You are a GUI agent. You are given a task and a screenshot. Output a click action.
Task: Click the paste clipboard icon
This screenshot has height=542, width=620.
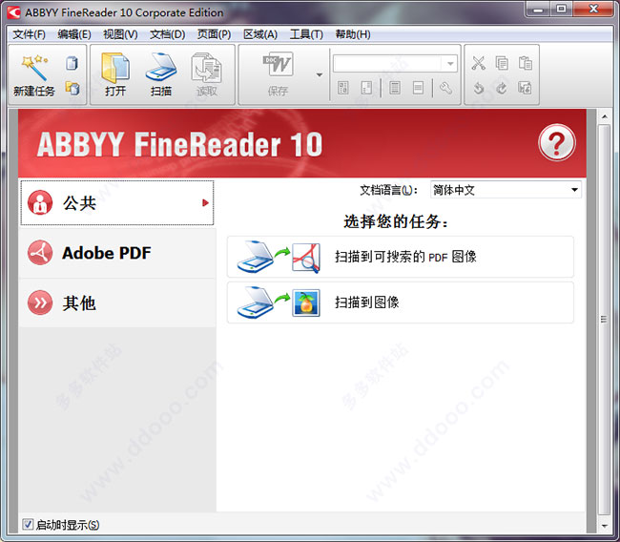coord(526,63)
